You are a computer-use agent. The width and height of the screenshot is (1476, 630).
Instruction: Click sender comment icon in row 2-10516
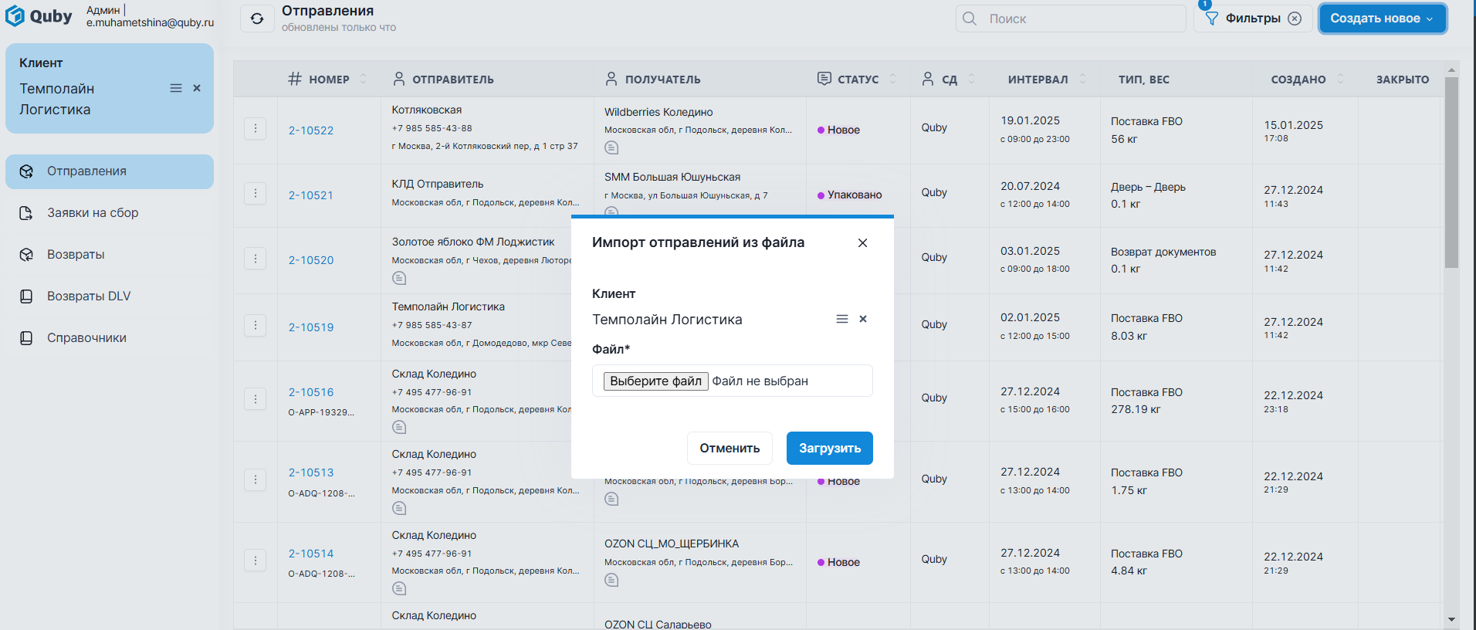pyautogui.click(x=399, y=427)
